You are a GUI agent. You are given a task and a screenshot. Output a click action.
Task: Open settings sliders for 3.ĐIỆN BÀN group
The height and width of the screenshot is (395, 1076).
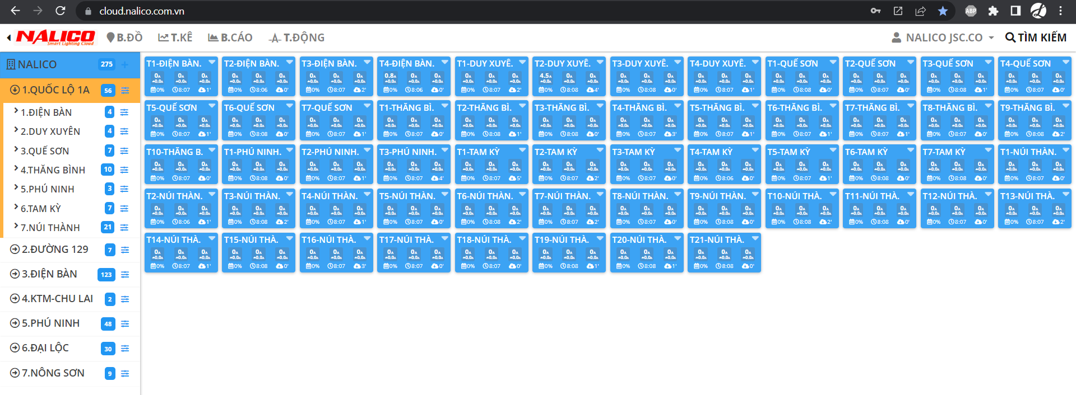click(x=125, y=275)
